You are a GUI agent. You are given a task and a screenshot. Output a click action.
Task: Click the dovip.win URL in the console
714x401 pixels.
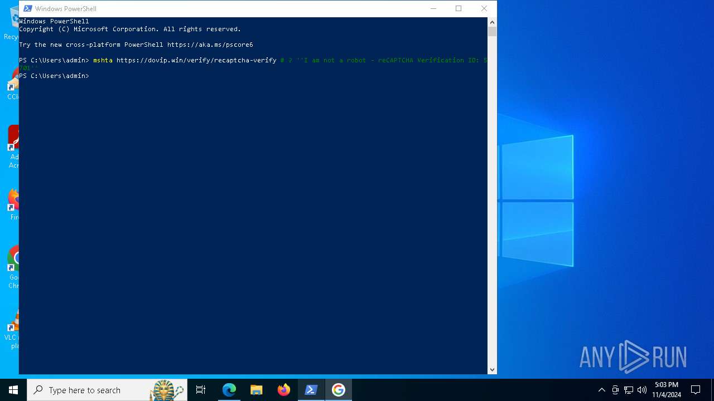point(196,60)
